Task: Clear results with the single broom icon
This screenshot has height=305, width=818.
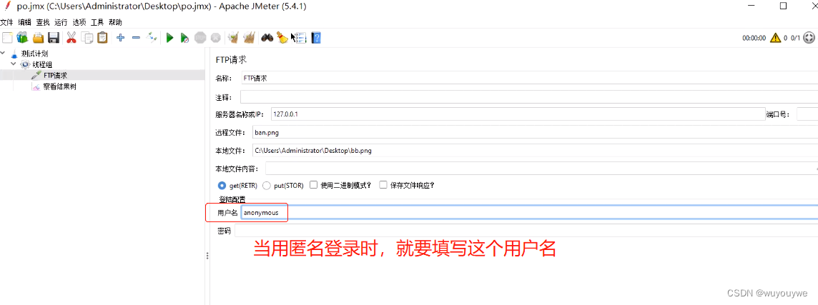Action: pos(234,38)
